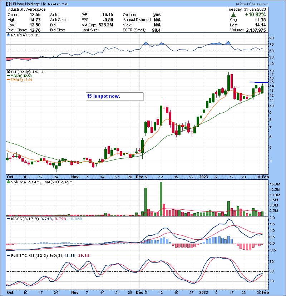Open the StockCharts.com credit at top right
This screenshot has height=296, width=286.
pos(252,4)
